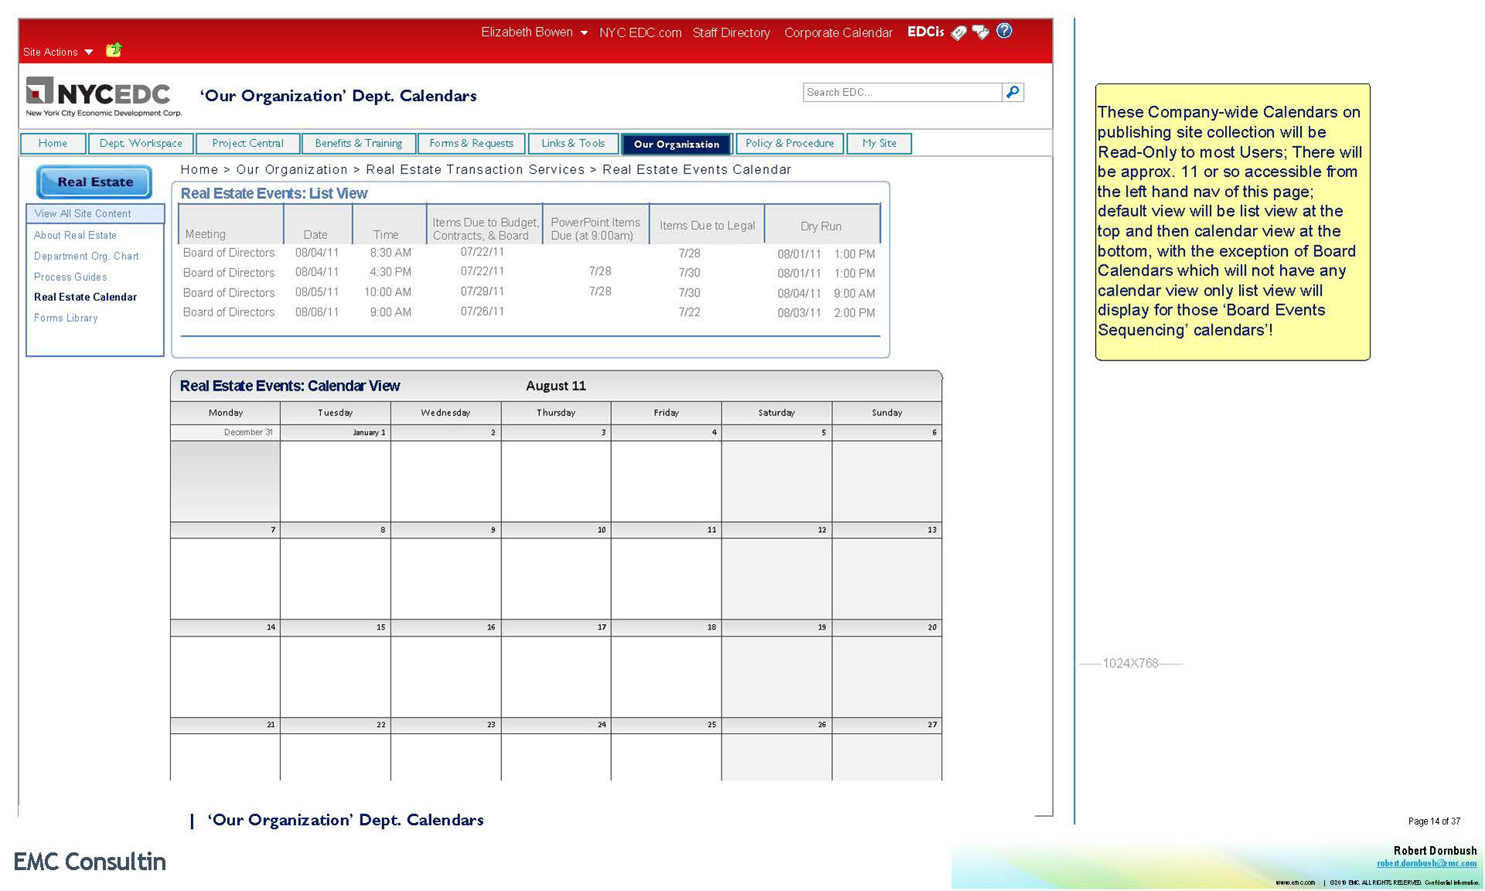Open the help question mark icon
1485x891 pixels.
(x=1004, y=31)
